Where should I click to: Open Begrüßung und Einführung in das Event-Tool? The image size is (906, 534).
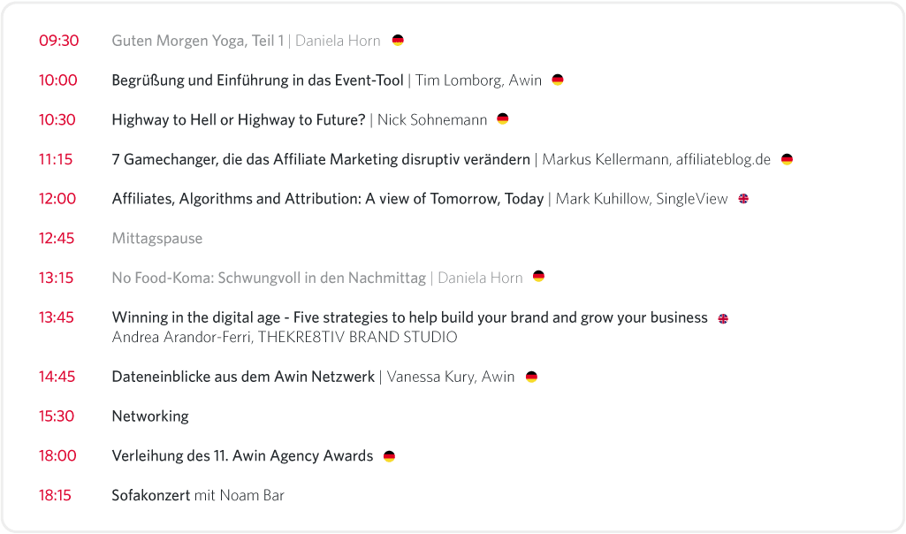pos(257,80)
